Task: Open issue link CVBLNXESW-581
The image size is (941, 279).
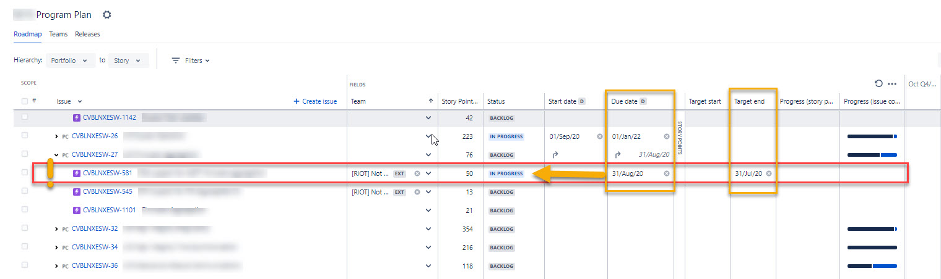Action: pyautogui.click(x=108, y=173)
